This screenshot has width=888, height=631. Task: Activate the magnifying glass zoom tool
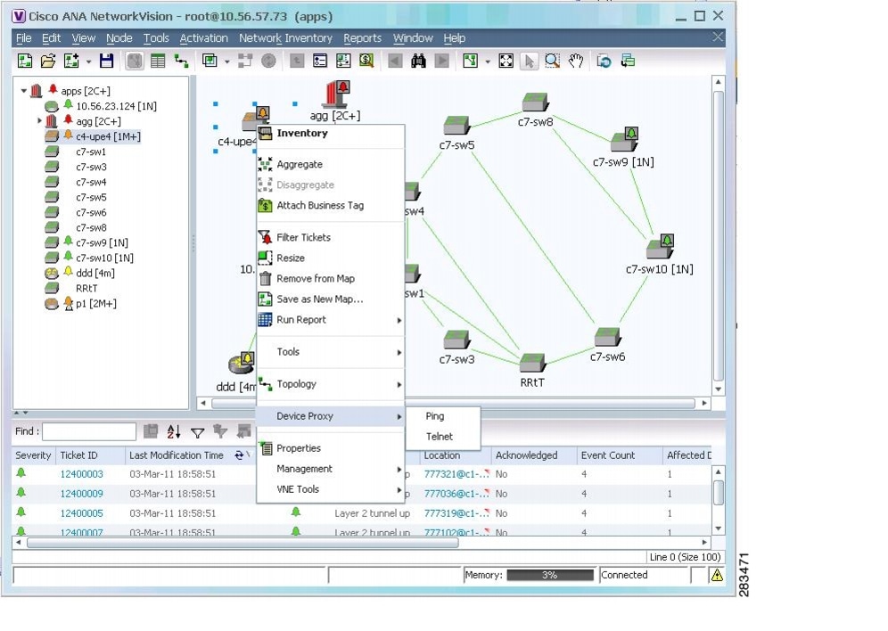(x=553, y=60)
